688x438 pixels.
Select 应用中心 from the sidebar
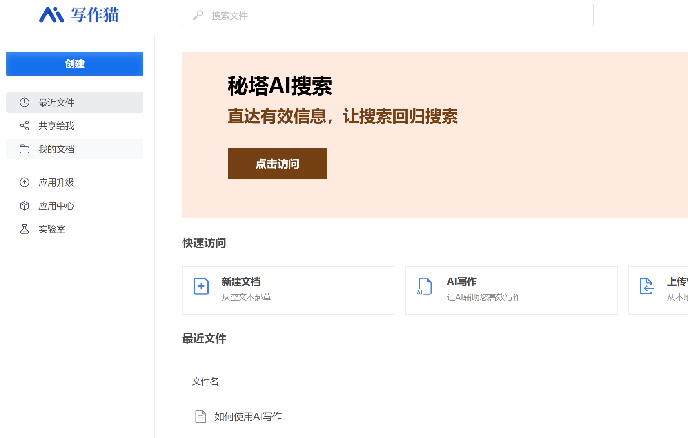(56, 206)
